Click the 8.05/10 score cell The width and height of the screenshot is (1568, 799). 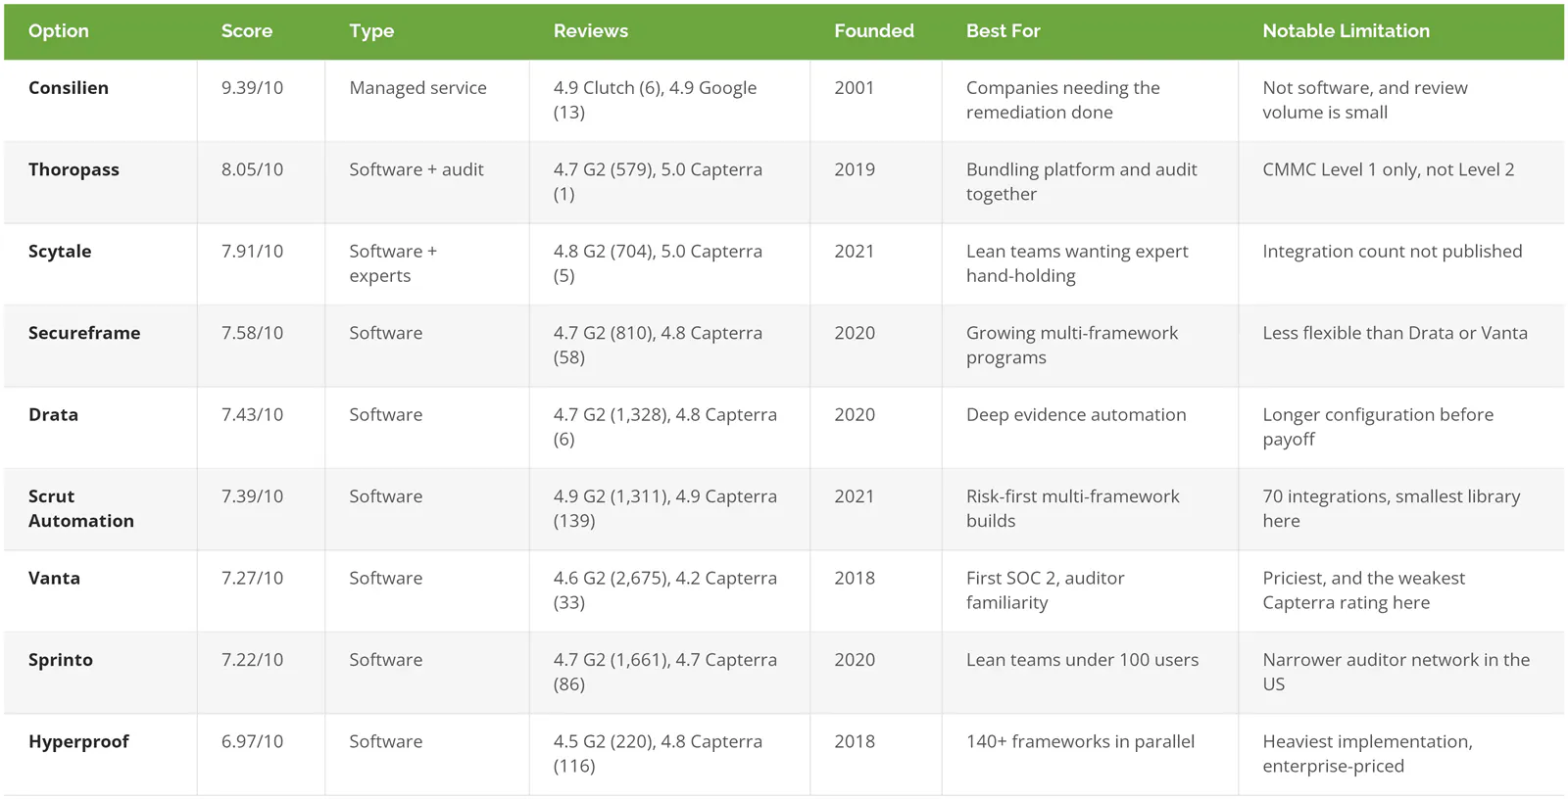point(252,169)
